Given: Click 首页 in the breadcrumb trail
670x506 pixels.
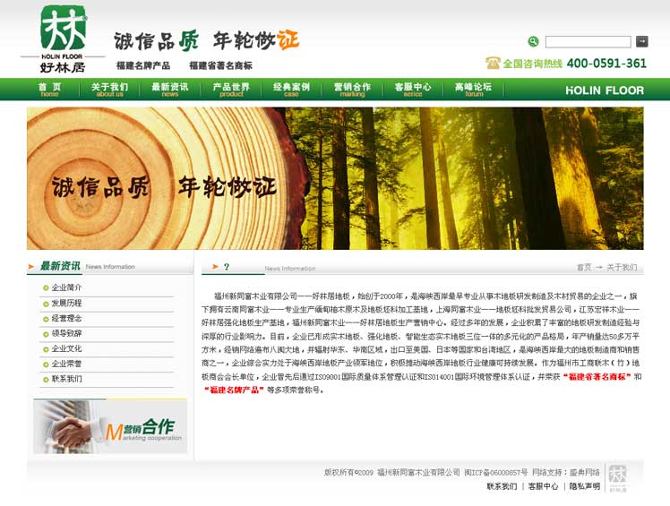Looking at the screenshot, I should 583,267.
